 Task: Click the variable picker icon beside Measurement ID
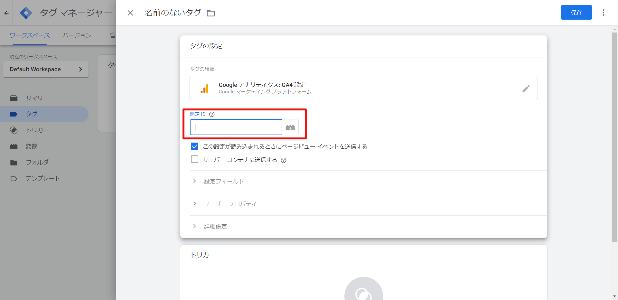[290, 127]
